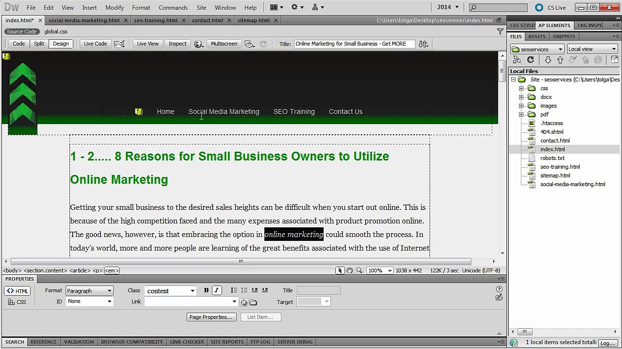Open the Local view dropdown

[x=593, y=49]
